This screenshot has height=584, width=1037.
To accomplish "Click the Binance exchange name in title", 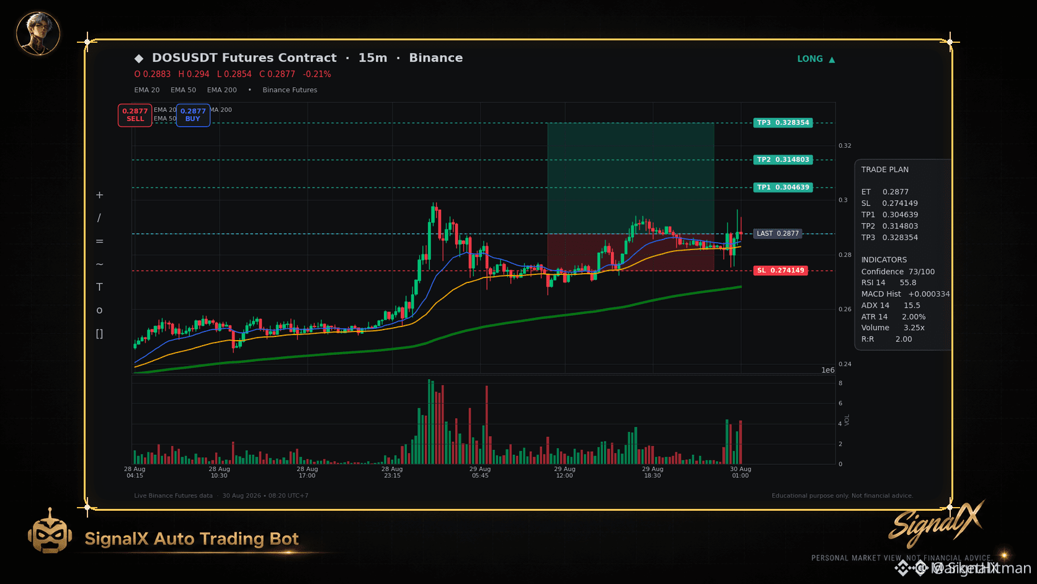I will click(436, 58).
